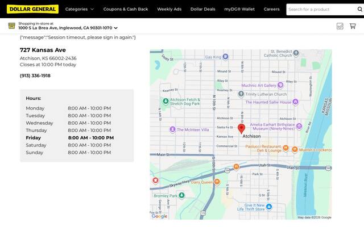Click the Monday hours row
This screenshot has width=364, height=227.
pos(68,108)
